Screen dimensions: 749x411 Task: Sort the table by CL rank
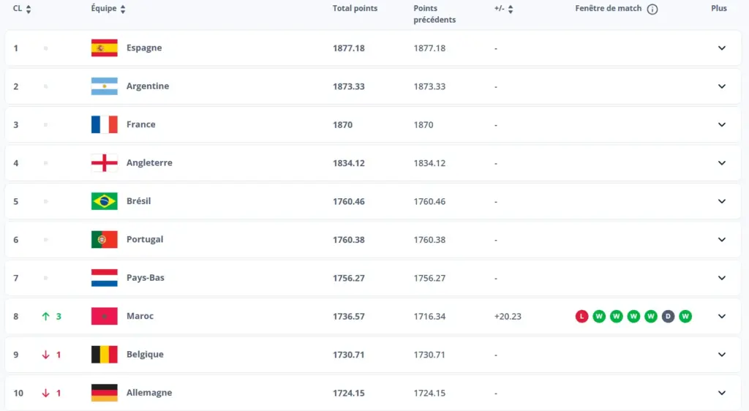click(x=29, y=10)
